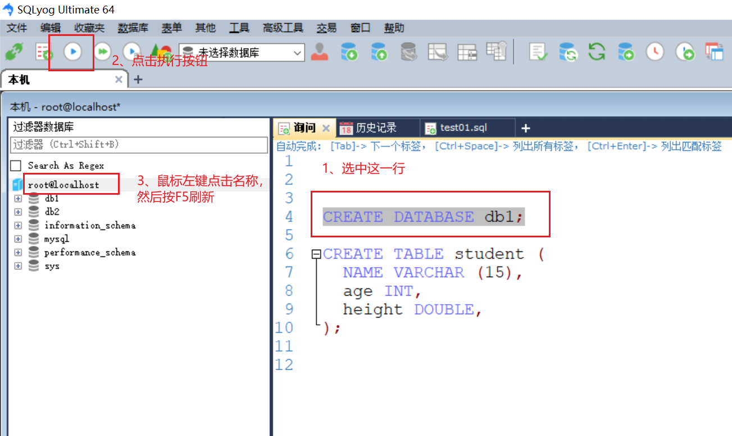Click the execute query play button
This screenshot has width=732, height=436.
point(72,52)
